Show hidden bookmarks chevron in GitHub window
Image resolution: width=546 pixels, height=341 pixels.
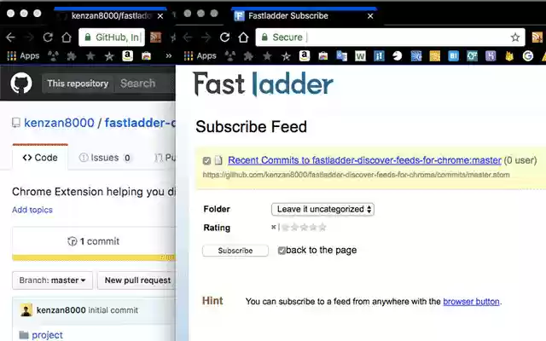[169, 55]
